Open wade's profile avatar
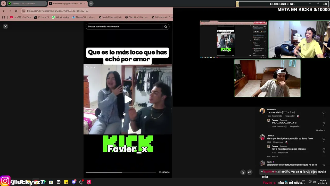 pyautogui.click(x=262, y=163)
